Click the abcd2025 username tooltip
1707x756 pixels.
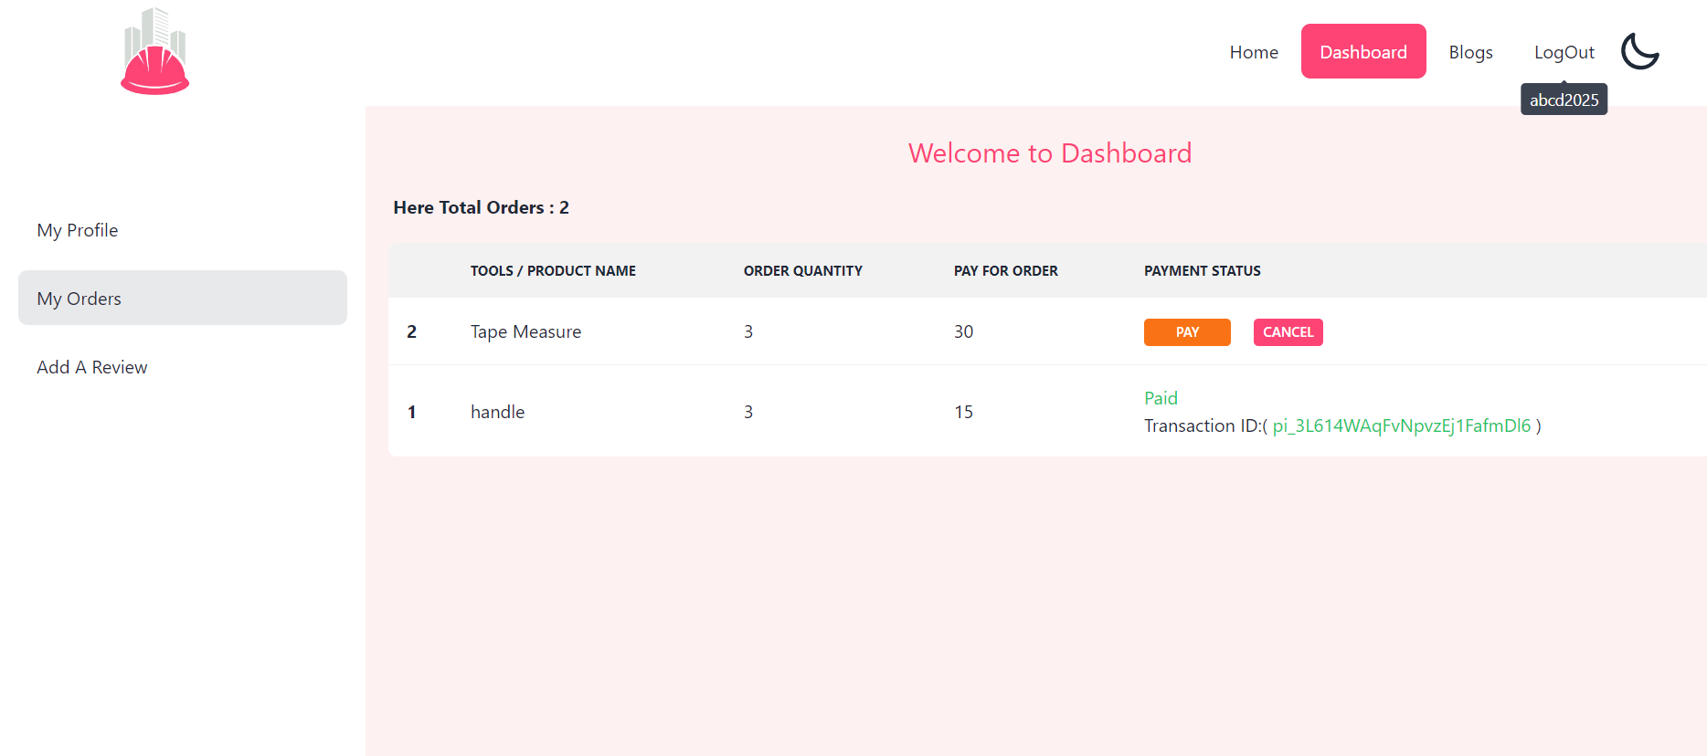tap(1564, 100)
